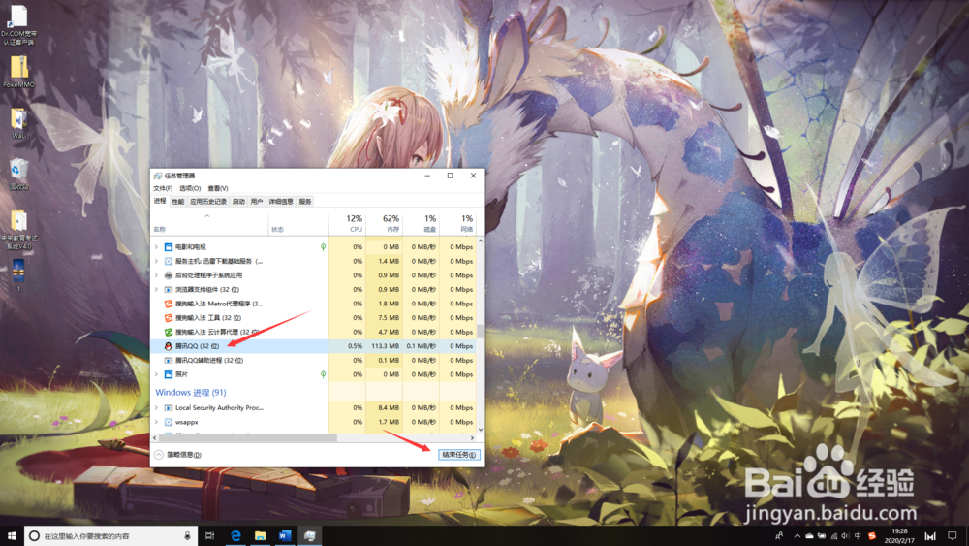This screenshot has width=969, height=546.
Task: Click the leaf suspended icon beside 照片
Action: pos(323,374)
